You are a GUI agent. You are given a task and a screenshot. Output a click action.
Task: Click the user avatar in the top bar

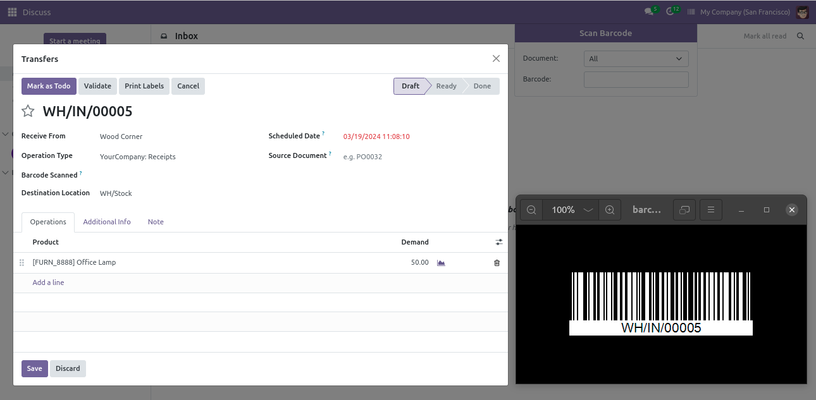click(802, 12)
